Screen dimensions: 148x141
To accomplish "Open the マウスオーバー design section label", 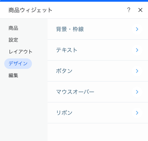I will pyautogui.click(x=75, y=92).
